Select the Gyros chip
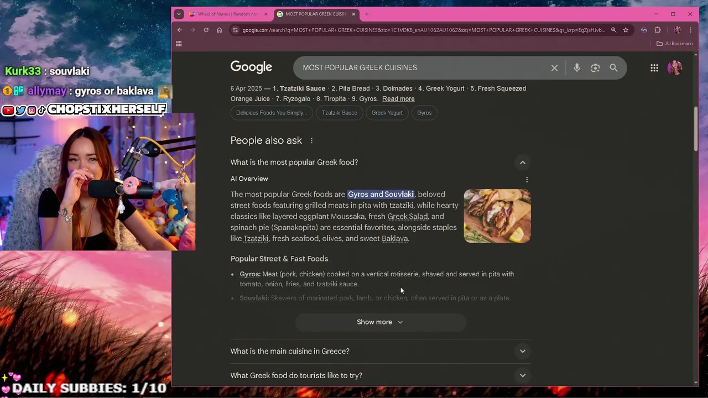The width and height of the screenshot is (708, 398). click(x=424, y=113)
